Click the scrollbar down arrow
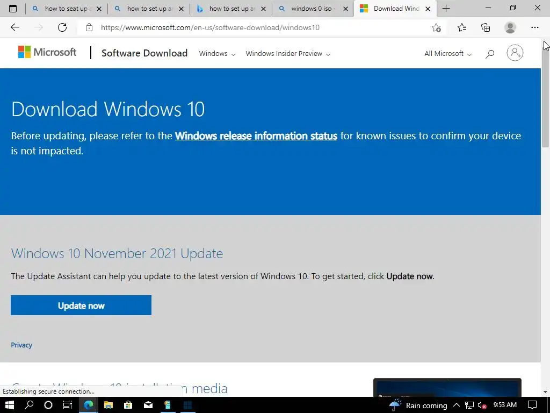This screenshot has height=413, width=550. click(546, 392)
